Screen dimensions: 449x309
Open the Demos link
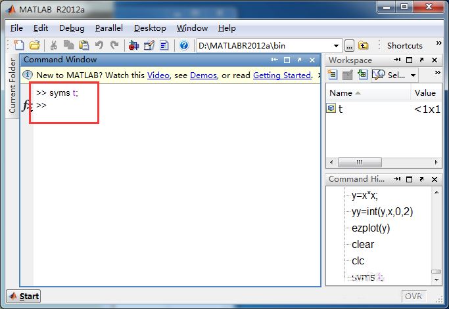203,75
